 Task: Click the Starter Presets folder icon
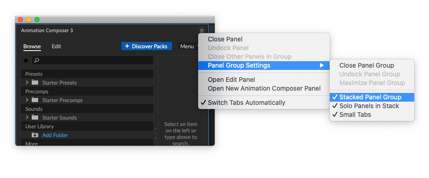(35, 82)
